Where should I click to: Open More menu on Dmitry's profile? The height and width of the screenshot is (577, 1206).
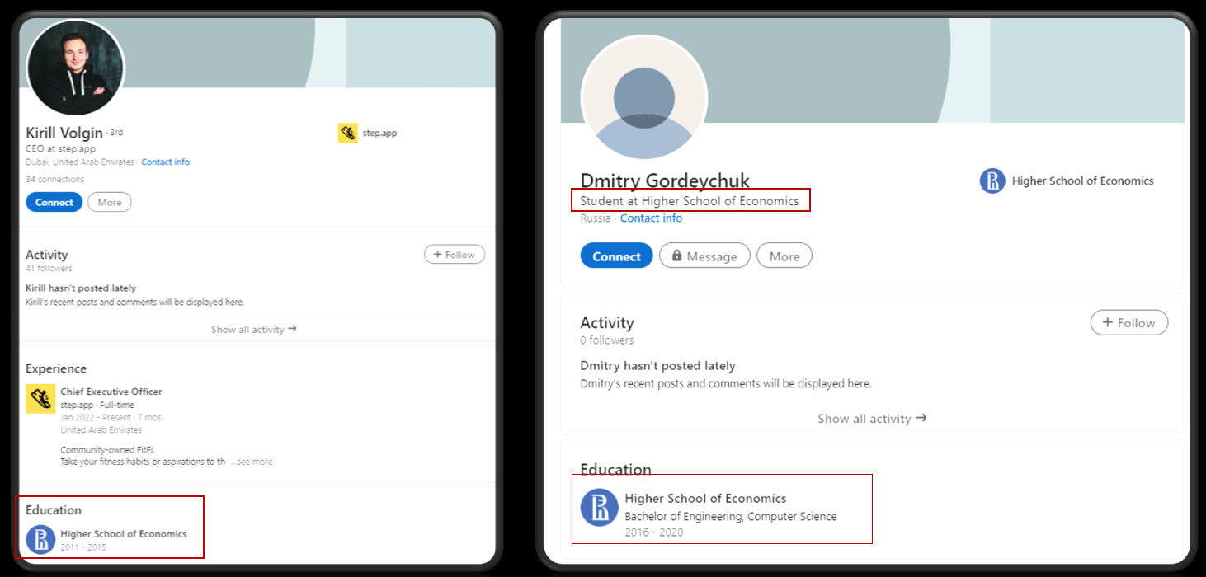coord(784,256)
